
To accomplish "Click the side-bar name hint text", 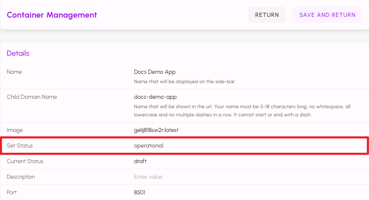I will pos(185,82).
